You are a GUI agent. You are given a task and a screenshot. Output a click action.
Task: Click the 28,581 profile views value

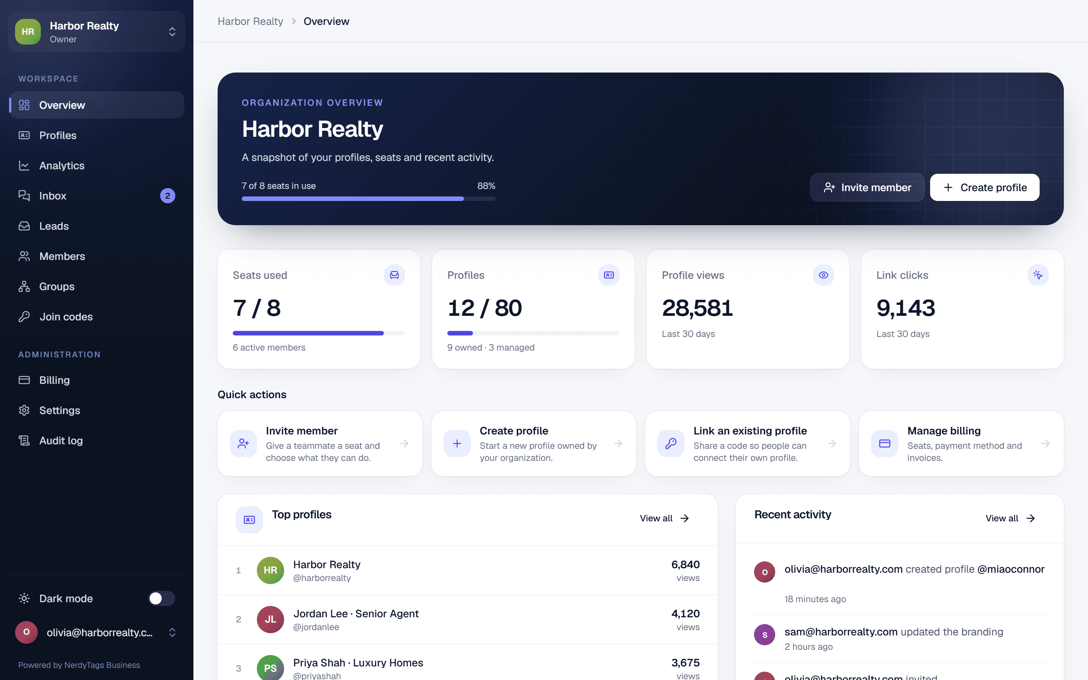click(x=697, y=308)
